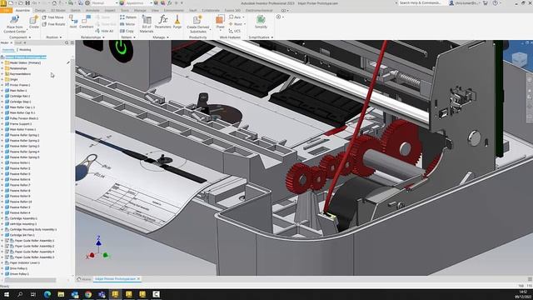Image resolution: width=533 pixels, height=300 pixels.
Task: Expand the Printer Frame:1 node
Action: point(2,85)
